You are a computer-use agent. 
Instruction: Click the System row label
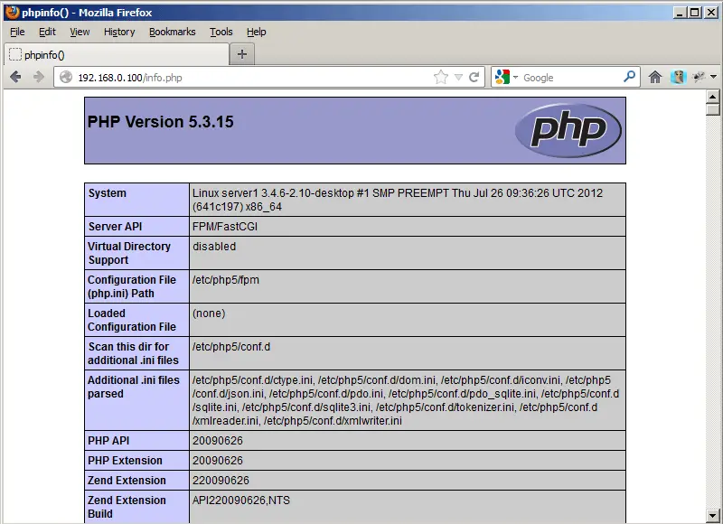point(107,193)
